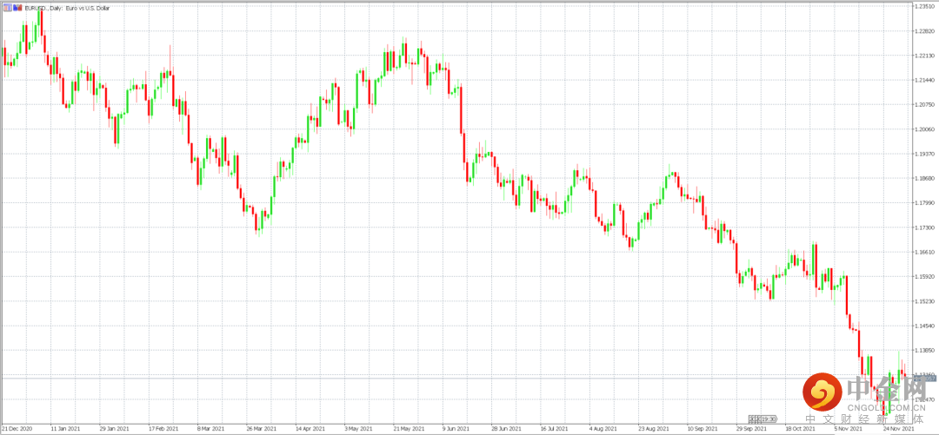Click the 1.13850 price axis label
Image resolution: width=939 pixels, height=435 pixels.
coord(925,352)
